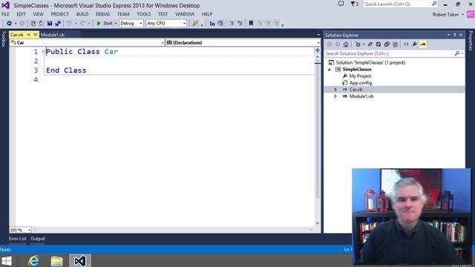This screenshot has height=267, width=475.
Task: Select the Solution 'SimpleClasses' root node
Action: (370, 62)
